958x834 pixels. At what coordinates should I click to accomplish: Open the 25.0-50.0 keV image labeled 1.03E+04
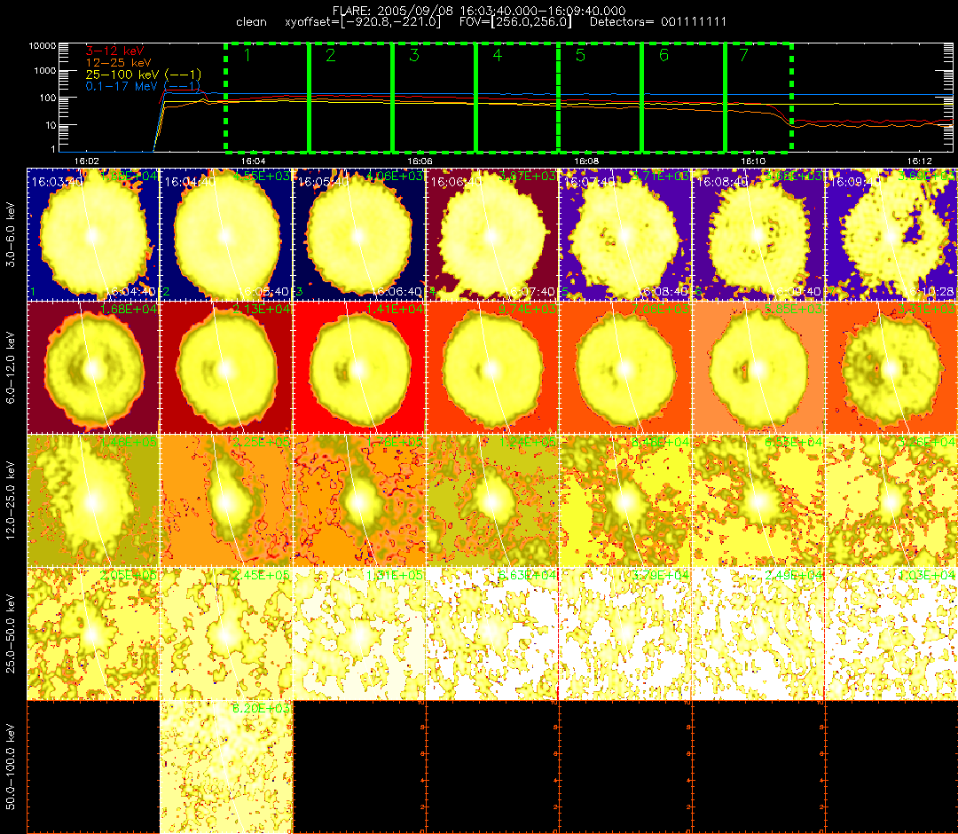click(891, 633)
